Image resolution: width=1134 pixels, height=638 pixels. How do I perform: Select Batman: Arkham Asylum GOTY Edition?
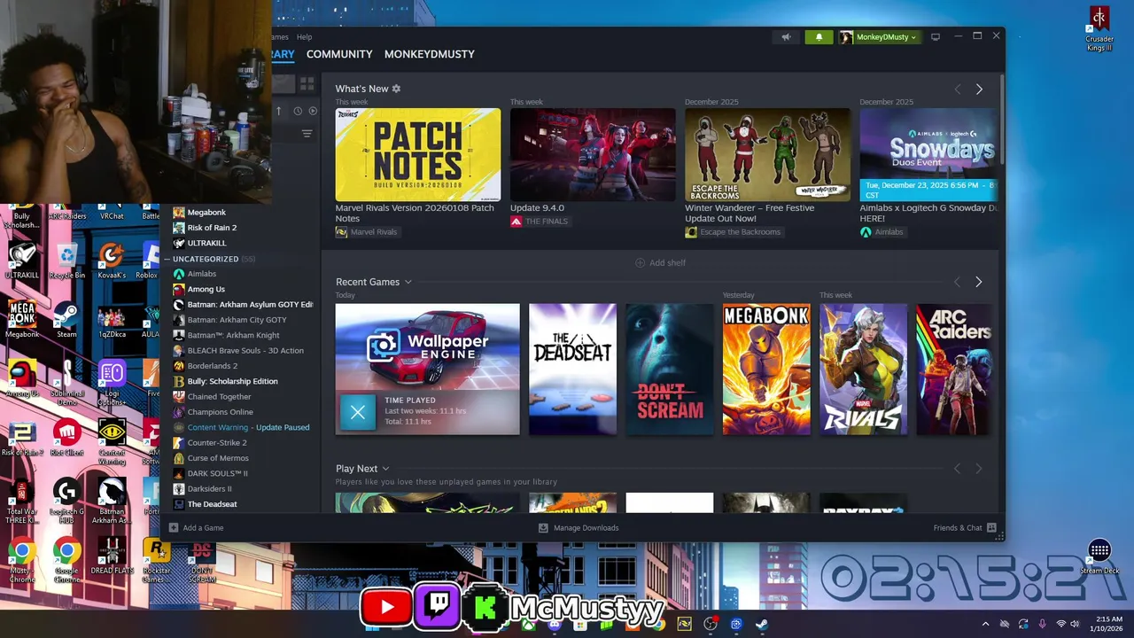point(244,304)
